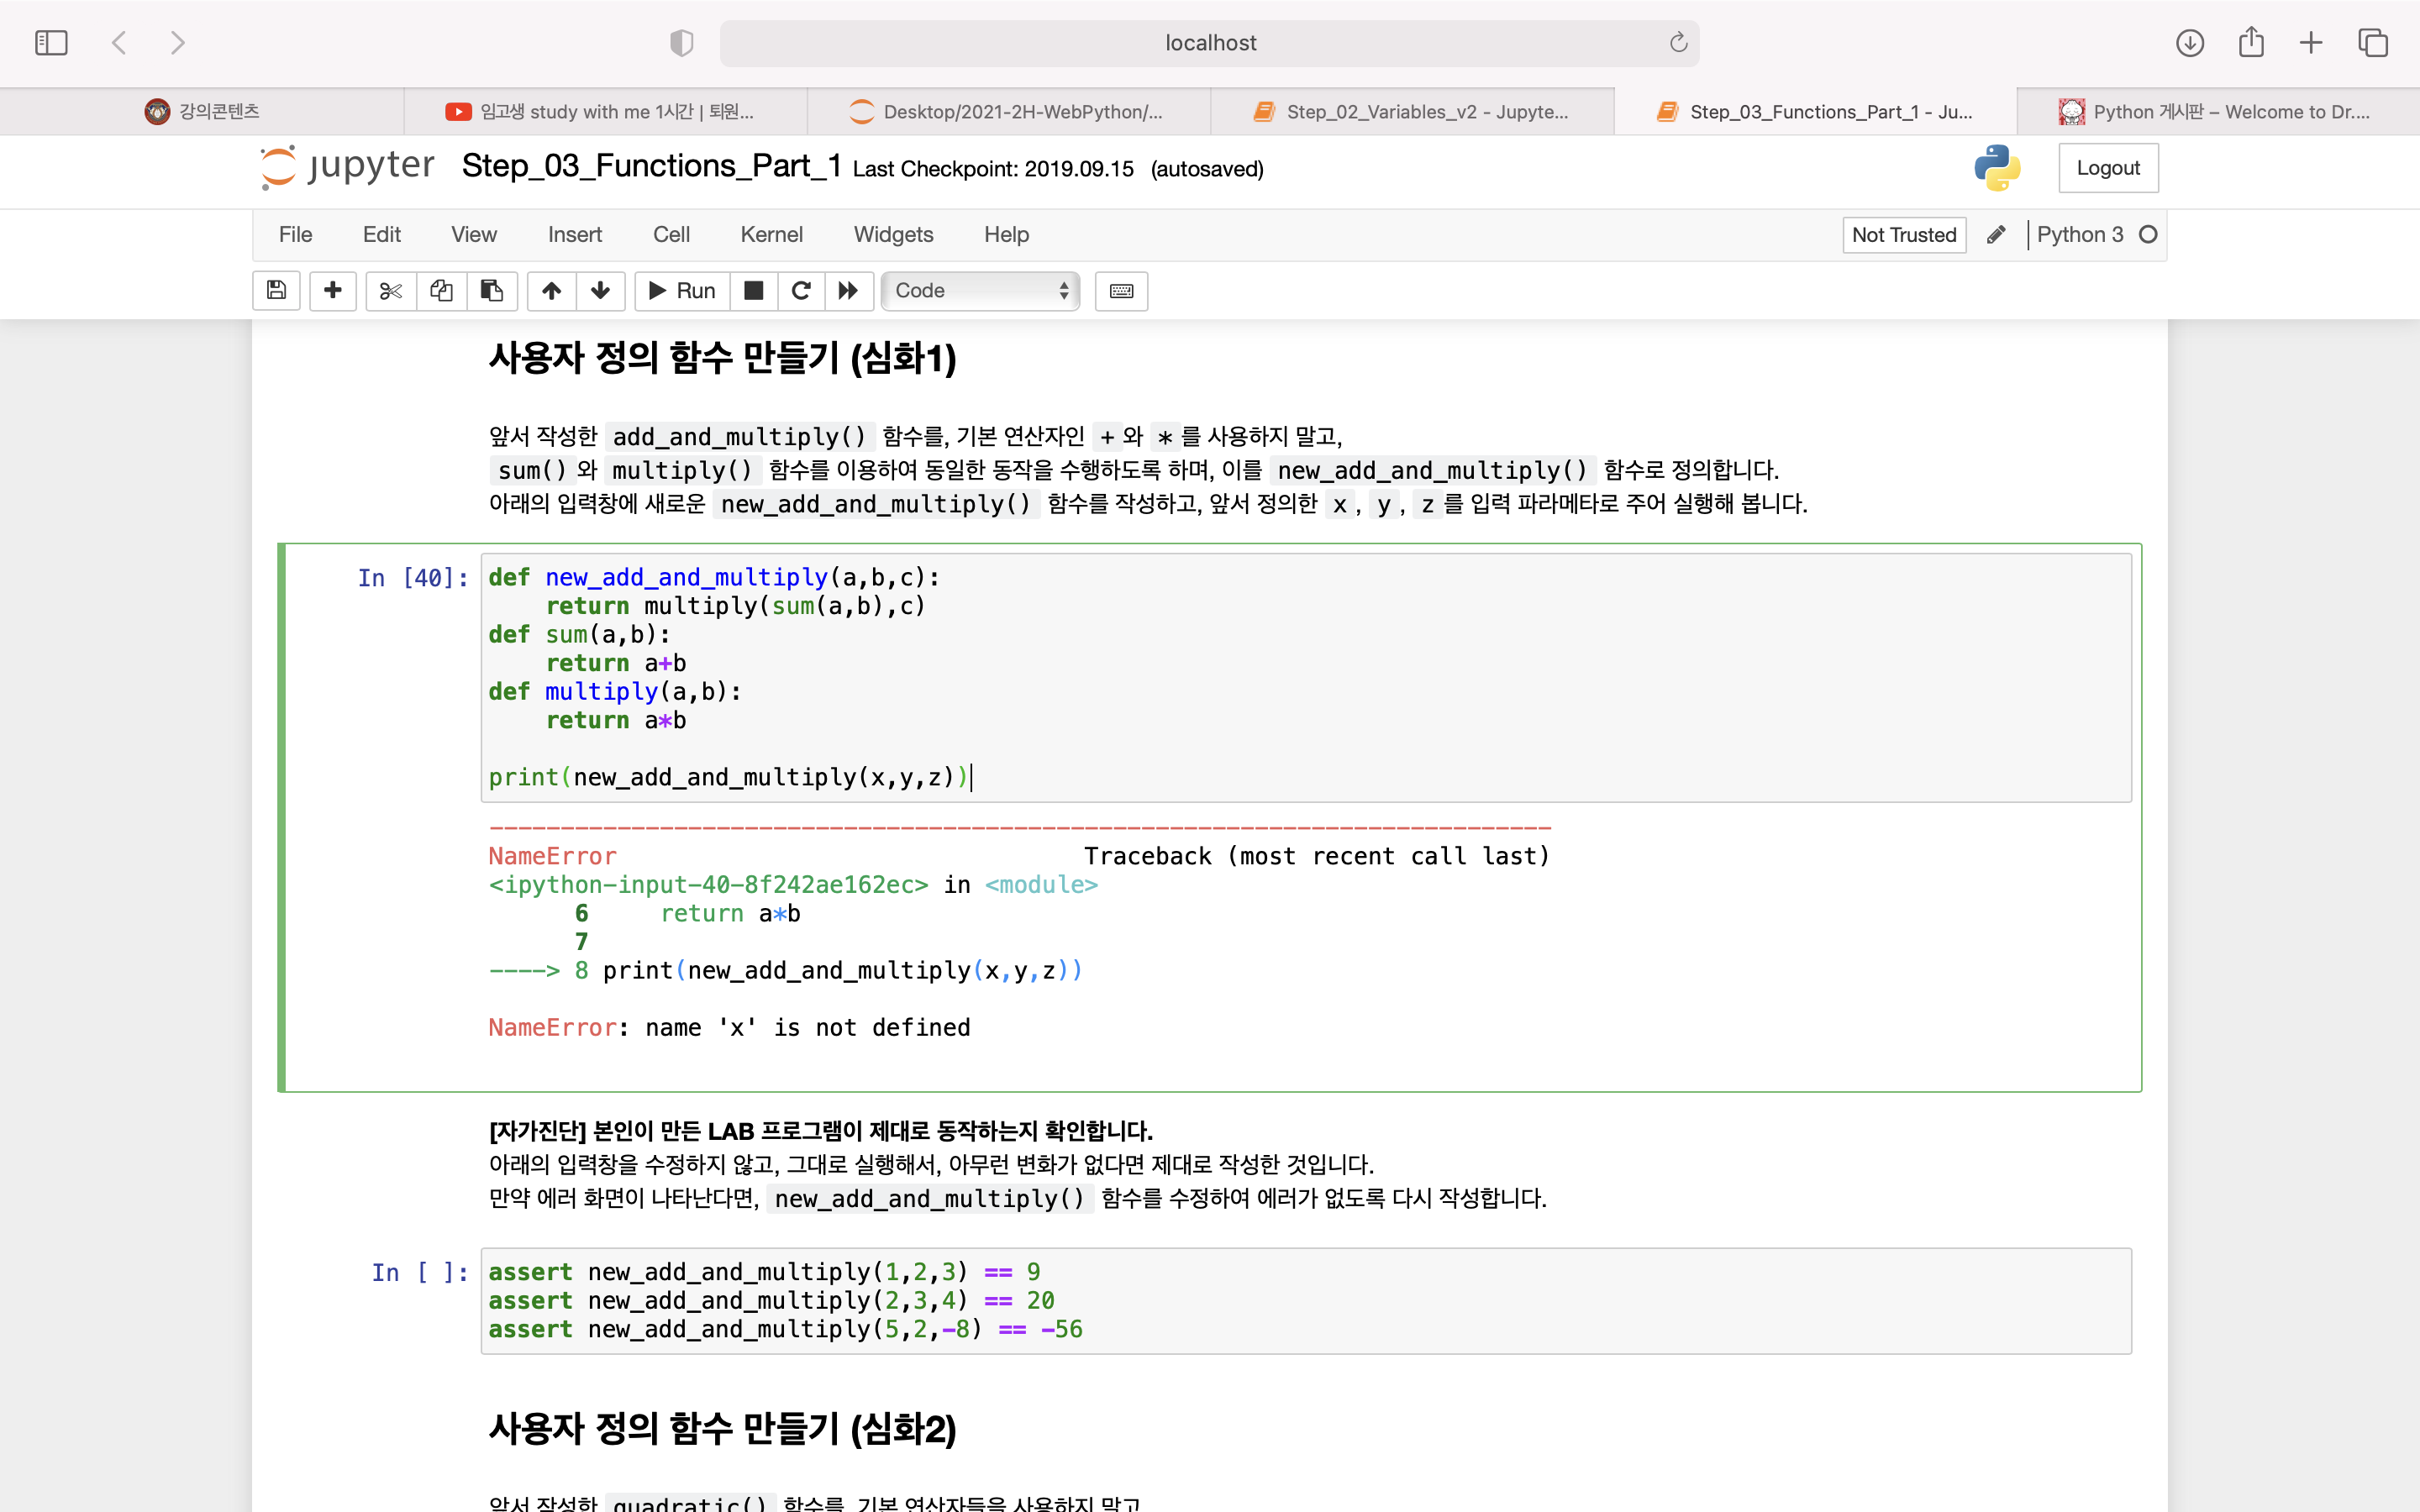Switch to the Desktop/2021-2H-WebPython tab
The image size is (2420, 1512).
(x=1008, y=111)
